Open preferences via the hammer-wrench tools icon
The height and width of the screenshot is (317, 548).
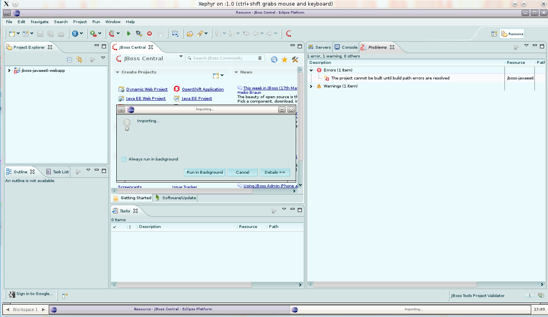[295, 59]
